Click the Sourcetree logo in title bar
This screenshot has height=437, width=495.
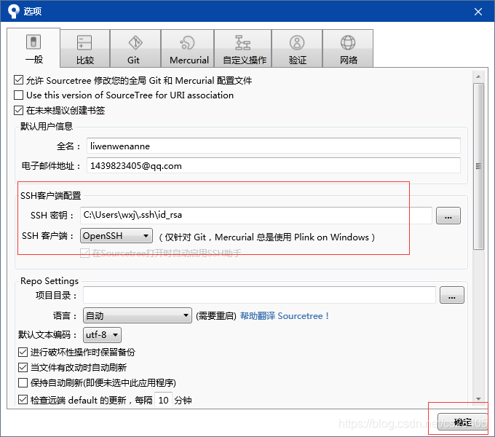[x=14, y=12]
